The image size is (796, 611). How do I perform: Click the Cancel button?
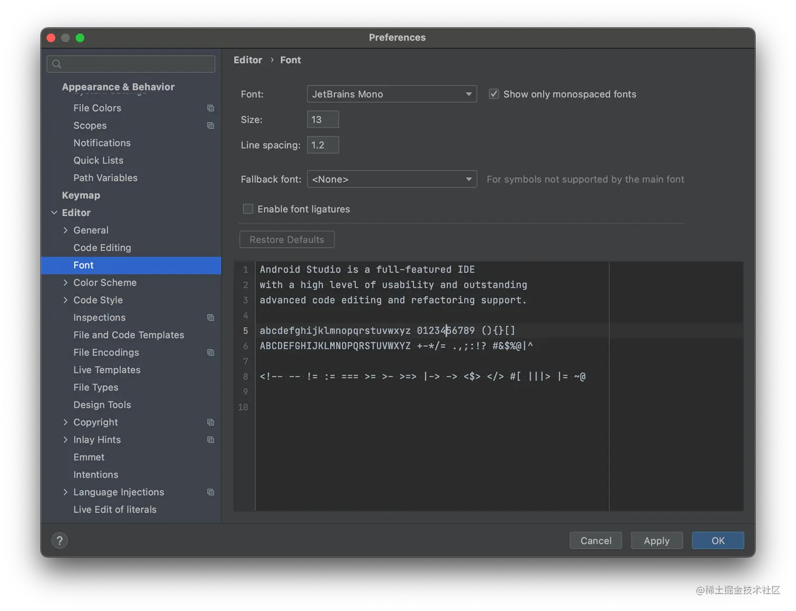click(x=595, y=540)
